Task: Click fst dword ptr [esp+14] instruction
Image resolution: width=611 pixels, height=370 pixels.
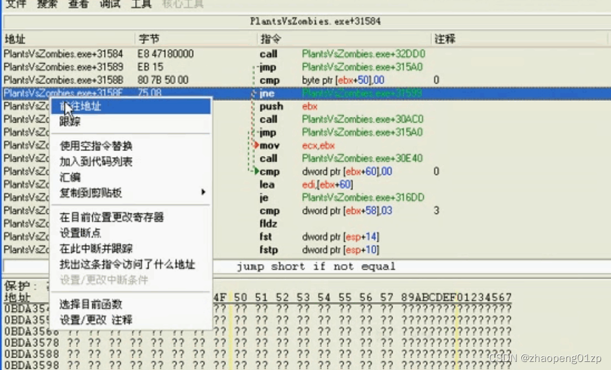Action: click(x=319, y=237)
